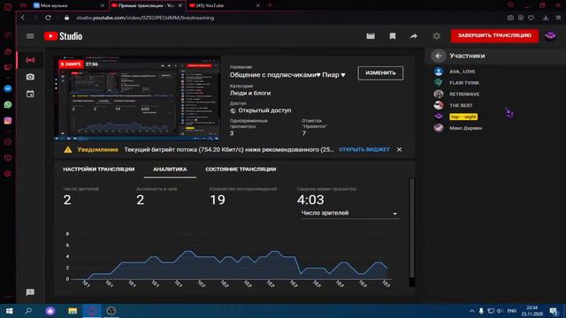Open the Windows Start menu

tap(10, 311)
